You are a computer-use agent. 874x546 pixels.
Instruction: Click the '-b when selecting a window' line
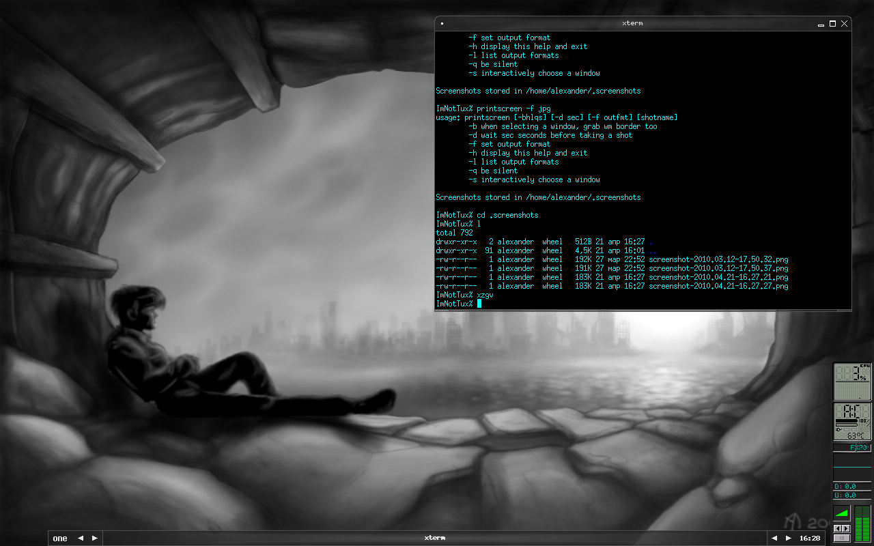pyautogui.click(x=563, y=126)
